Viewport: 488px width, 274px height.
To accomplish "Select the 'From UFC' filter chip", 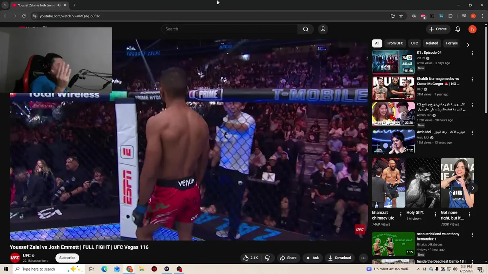I will pyautogui.click(x=395, y=43).
